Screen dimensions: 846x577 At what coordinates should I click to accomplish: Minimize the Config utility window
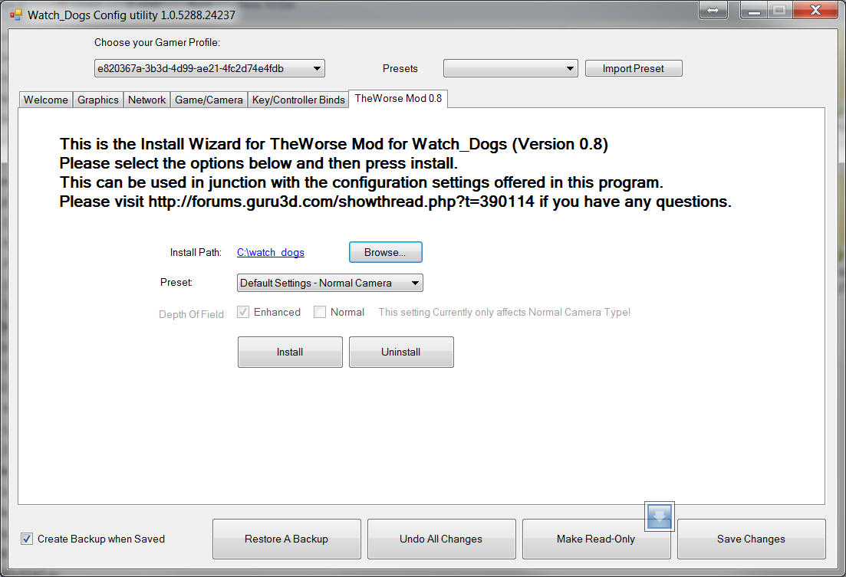754,11
